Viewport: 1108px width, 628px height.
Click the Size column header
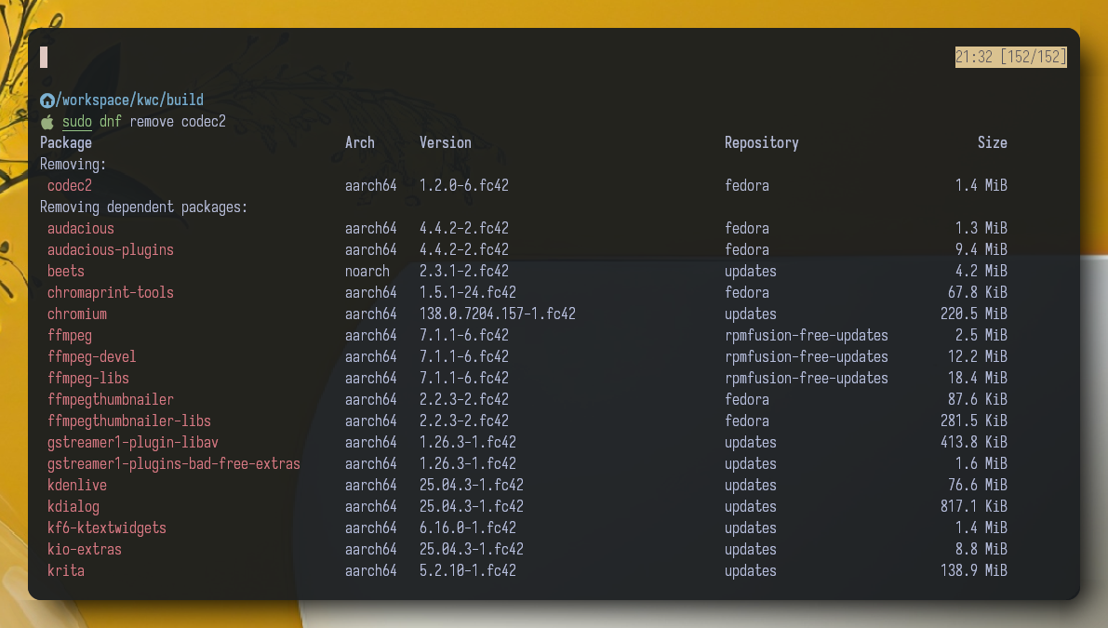click(x=992, y=142)
